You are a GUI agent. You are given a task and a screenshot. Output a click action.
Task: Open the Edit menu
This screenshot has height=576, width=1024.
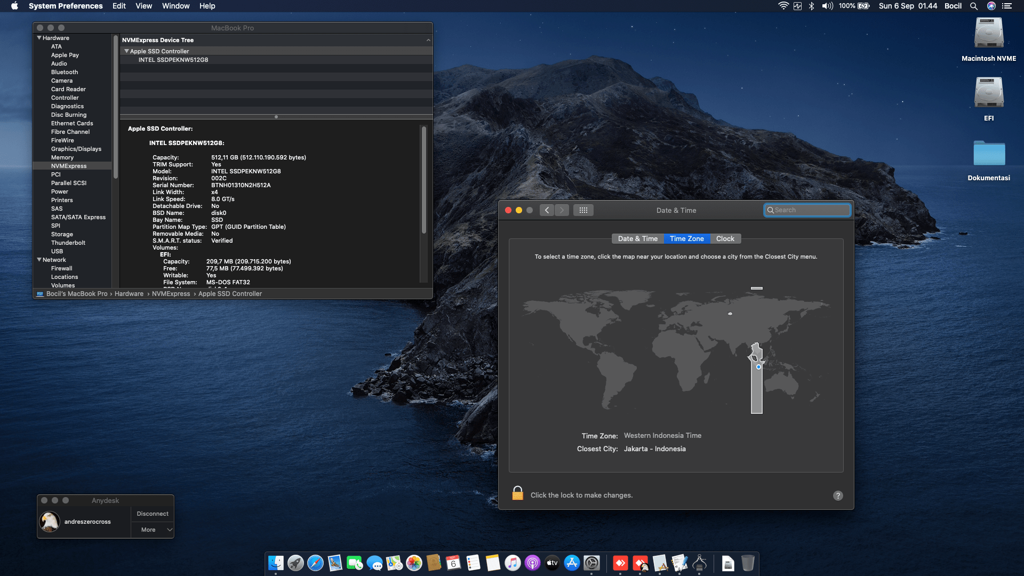(x=119, y=6)
